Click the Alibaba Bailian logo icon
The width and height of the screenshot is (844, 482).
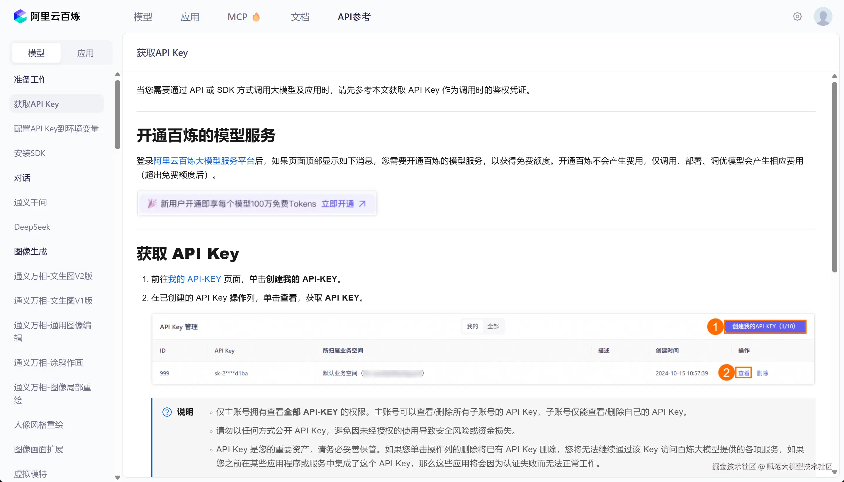20,16
